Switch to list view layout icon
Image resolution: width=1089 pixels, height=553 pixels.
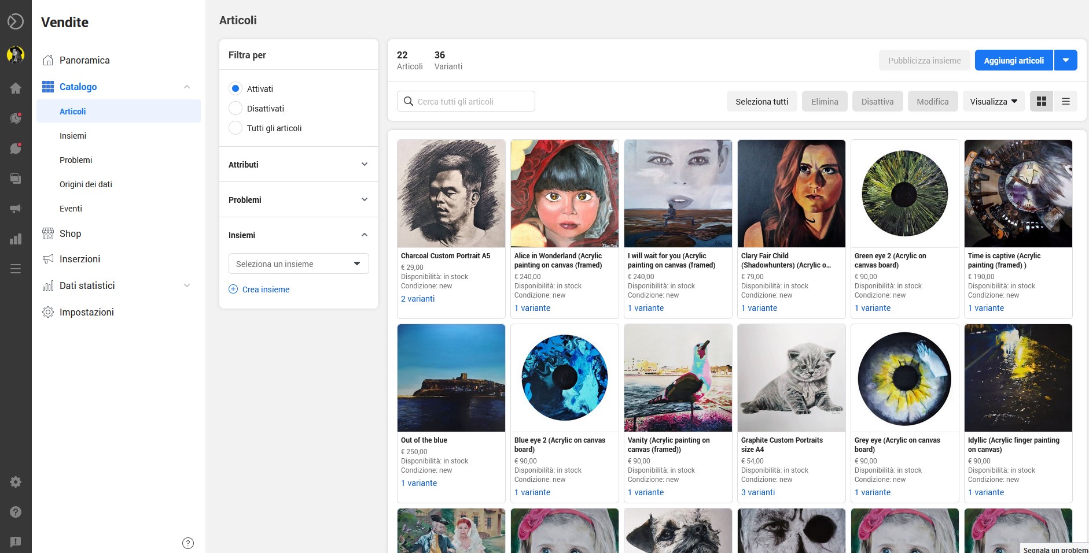click(1066, 102)
